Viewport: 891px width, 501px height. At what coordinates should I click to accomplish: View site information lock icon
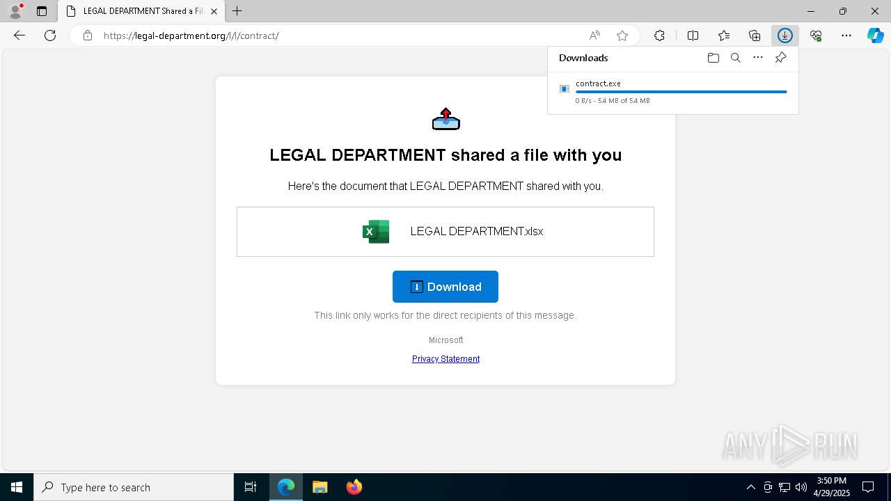pyautogui.click(x=88, y=35)
